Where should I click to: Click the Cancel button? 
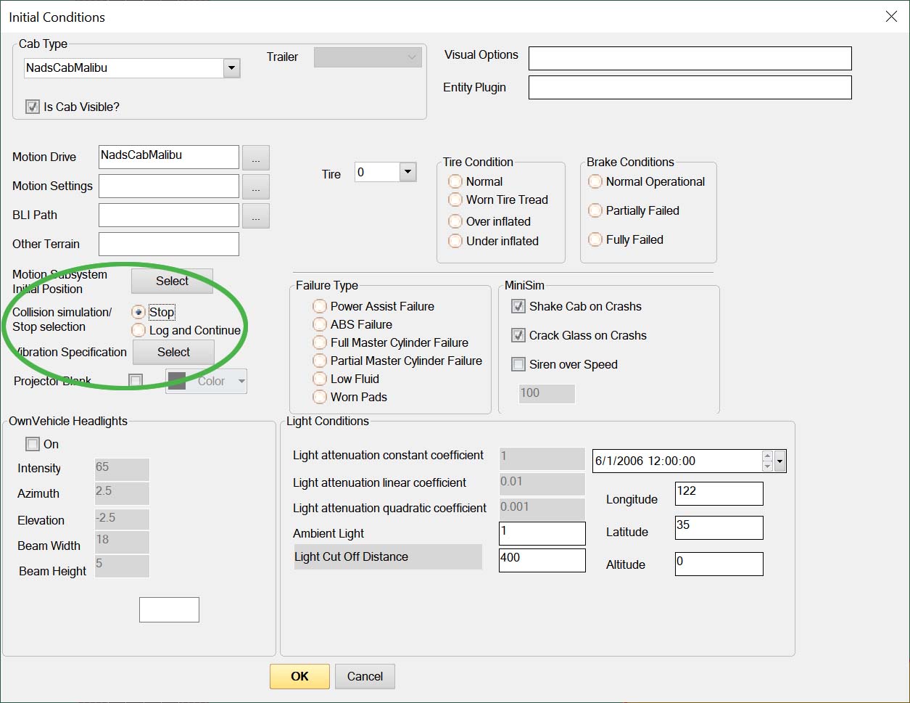tap(365, 676)
